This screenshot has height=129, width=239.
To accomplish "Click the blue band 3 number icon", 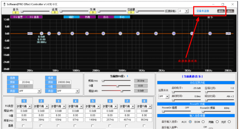I will (x=58, y=101).
